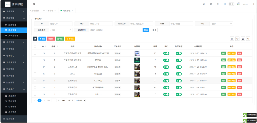Open the 退款管理 sidebar item

point(14,101)
